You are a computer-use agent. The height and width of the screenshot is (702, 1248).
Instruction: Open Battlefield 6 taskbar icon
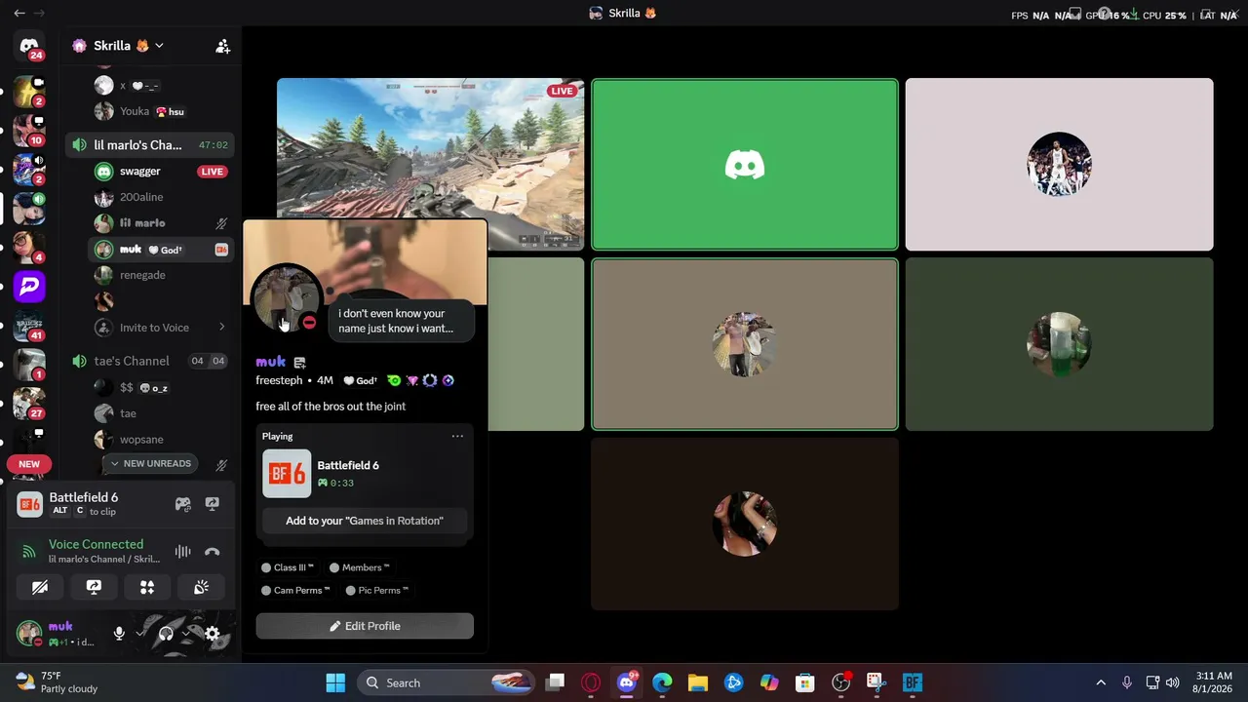coord(913,682)
